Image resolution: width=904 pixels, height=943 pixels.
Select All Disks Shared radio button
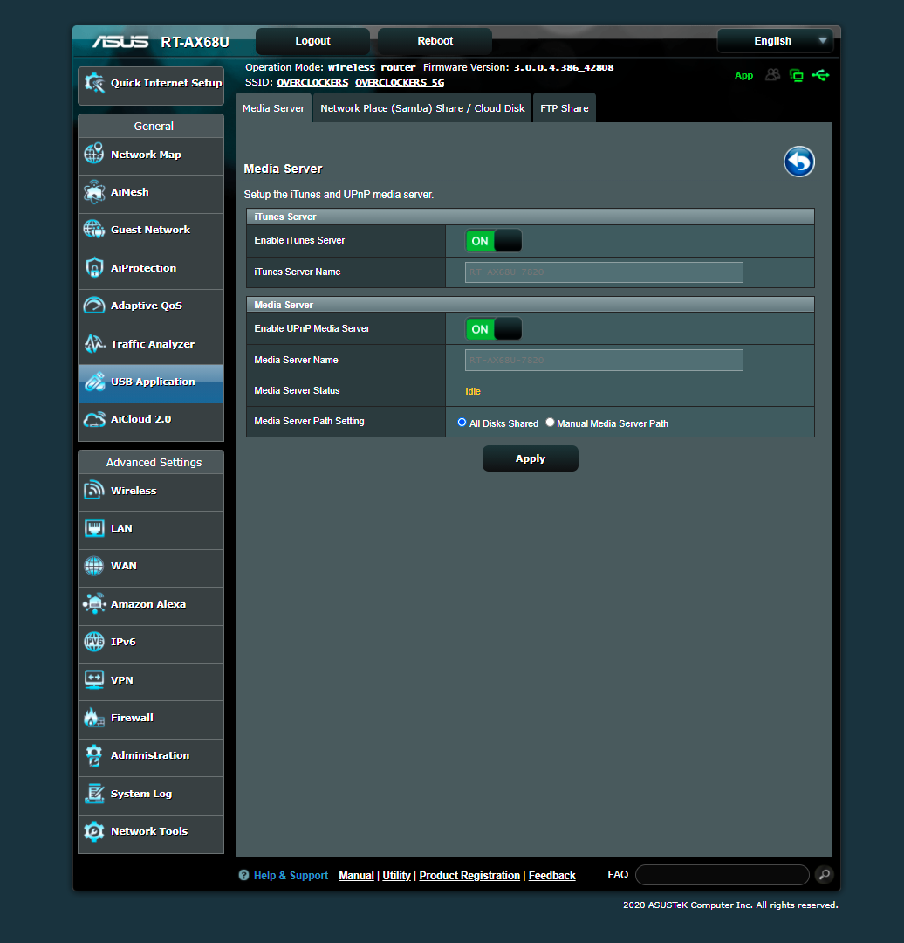coord(462,423)
